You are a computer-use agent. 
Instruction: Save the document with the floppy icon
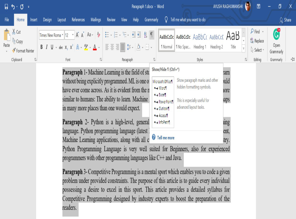[x=6, y=7]
